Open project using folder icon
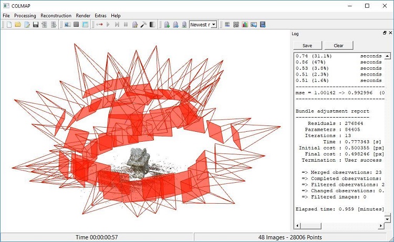 (18, 25)
